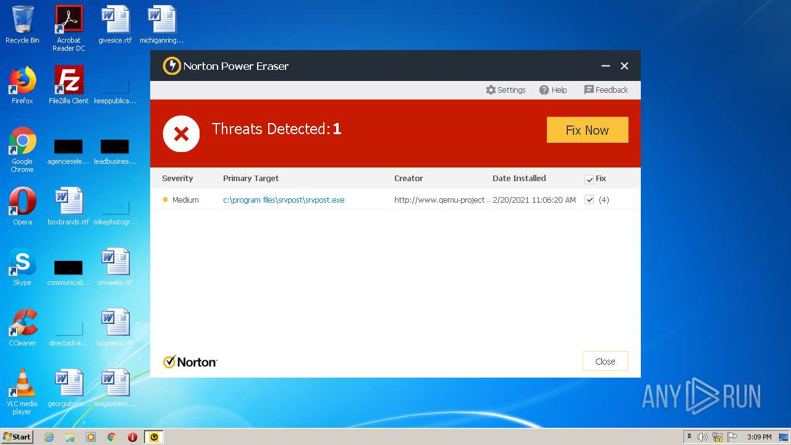Open Opera from the taskbar

click(132, 437)
